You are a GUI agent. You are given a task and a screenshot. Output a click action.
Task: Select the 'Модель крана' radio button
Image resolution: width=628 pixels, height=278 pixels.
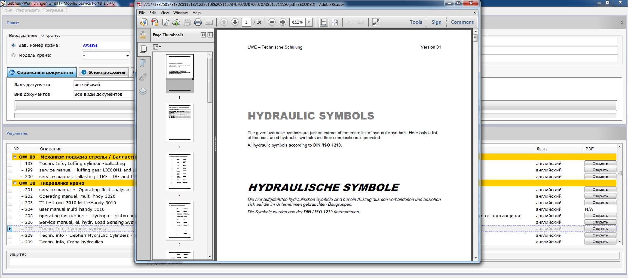coord(13,55)
